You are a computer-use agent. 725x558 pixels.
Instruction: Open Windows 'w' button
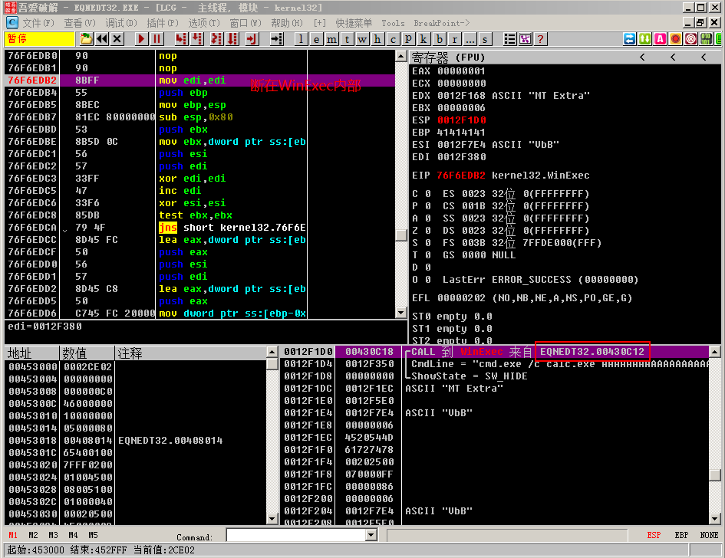click(x=362, y=39)
